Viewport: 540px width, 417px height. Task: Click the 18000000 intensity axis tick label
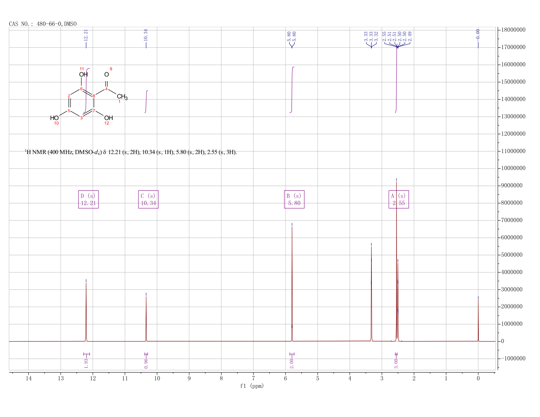pyautogui.click(x=513, y=30)
